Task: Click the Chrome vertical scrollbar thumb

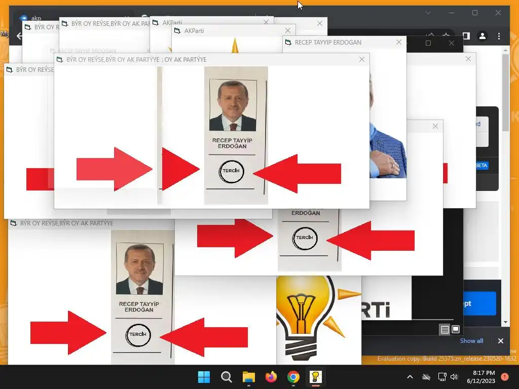Action: point(505,93)
